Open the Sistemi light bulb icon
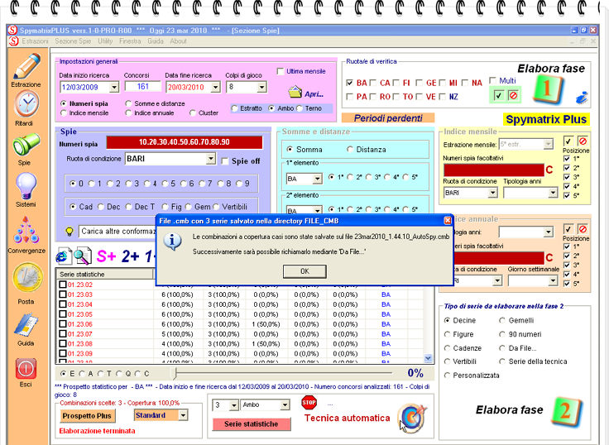The height and width of the screenshot is (445, 609). point(26,186)
